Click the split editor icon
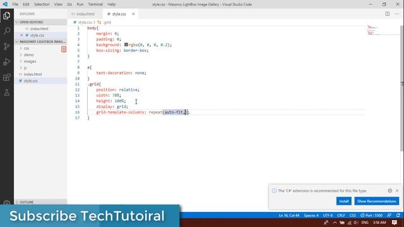 tap(387, 14)
